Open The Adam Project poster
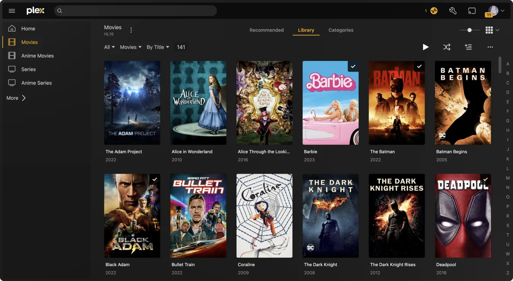 (x=132, y=103)
